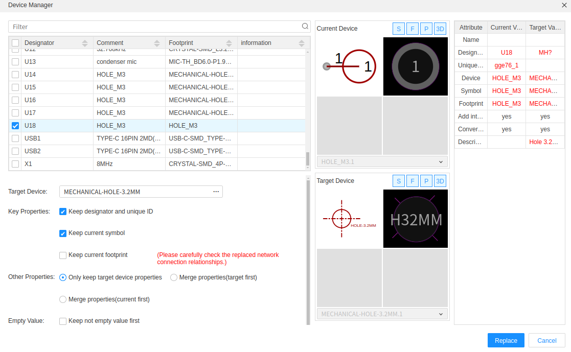Click the Filter input field
The image size is (571, 352).
point(159,27)
